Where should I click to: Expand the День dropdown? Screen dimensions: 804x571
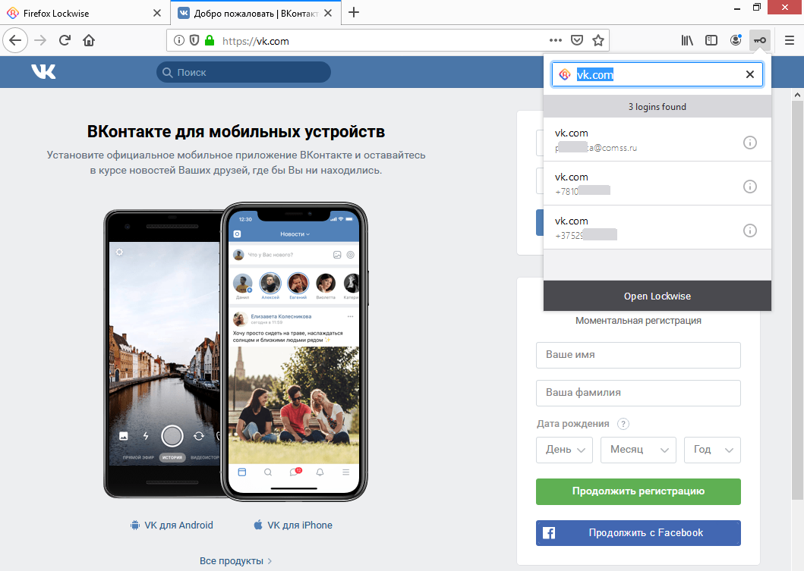pyautogui.click(x=565, y=450)
